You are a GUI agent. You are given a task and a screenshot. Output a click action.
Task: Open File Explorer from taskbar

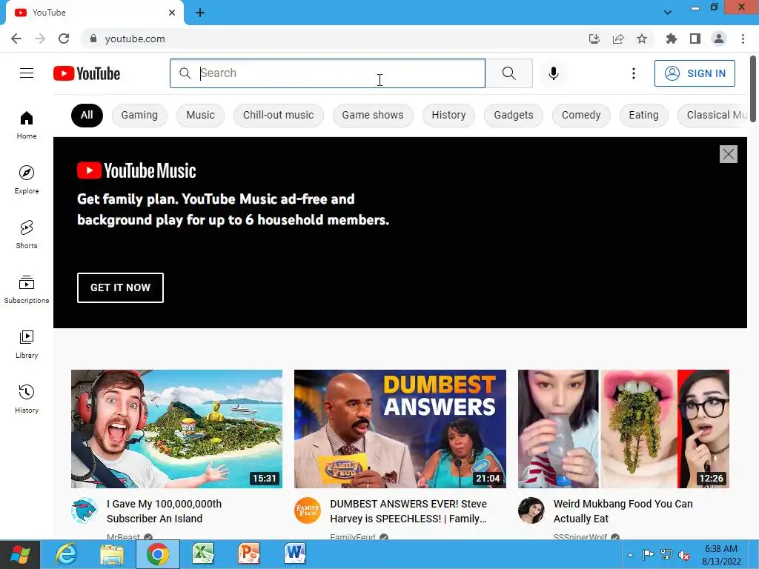pyautogui.click(x=112, y=554)
